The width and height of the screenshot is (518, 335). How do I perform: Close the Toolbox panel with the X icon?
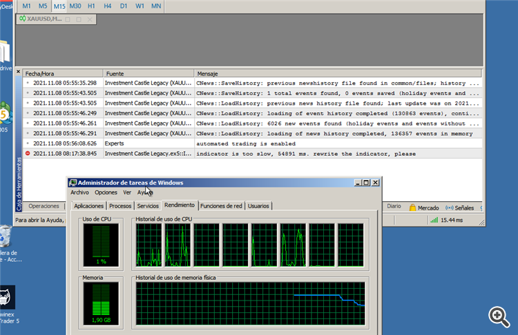point(19,72)
